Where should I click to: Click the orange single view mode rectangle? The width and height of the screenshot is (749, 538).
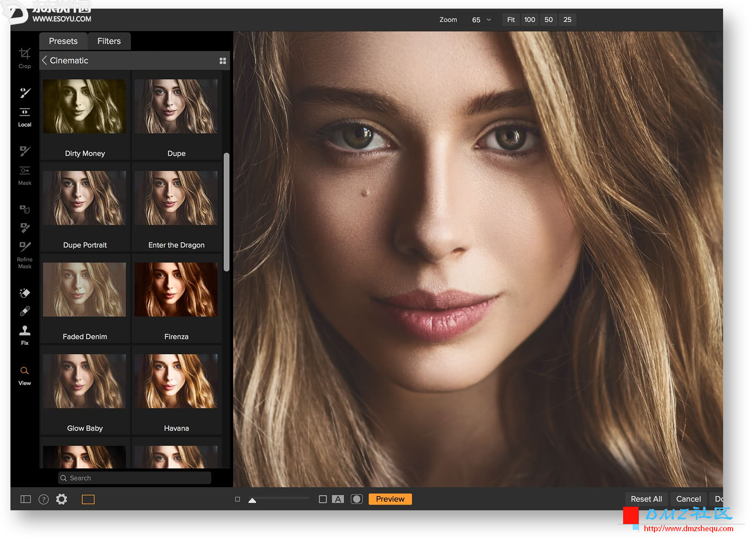[x=88, y=499]
